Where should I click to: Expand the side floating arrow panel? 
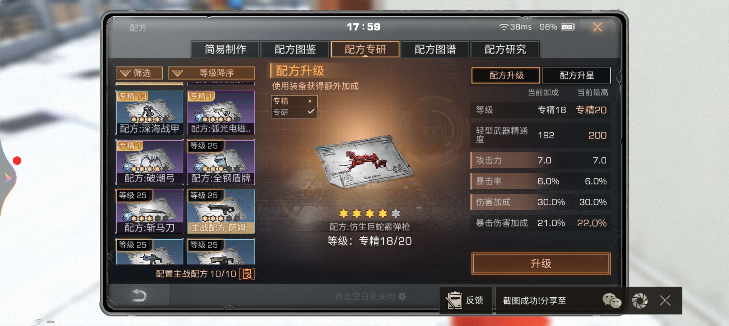point(8,178)
